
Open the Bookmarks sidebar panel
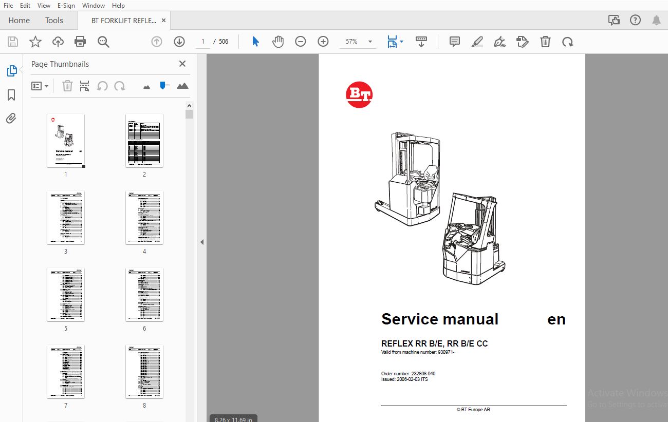11,95
